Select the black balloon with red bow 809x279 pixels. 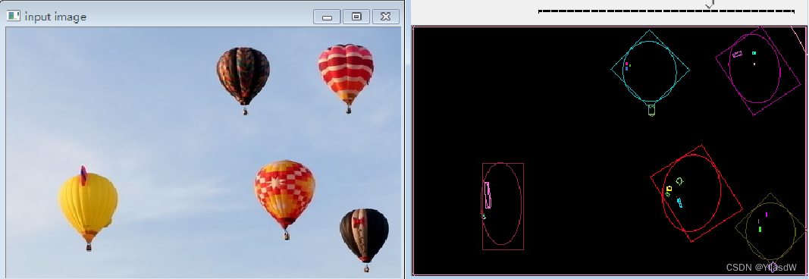pyautogui.click(x=364, y=237)
